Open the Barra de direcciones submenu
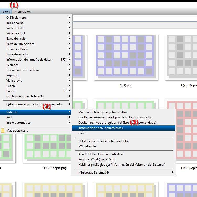 point(36,44)
